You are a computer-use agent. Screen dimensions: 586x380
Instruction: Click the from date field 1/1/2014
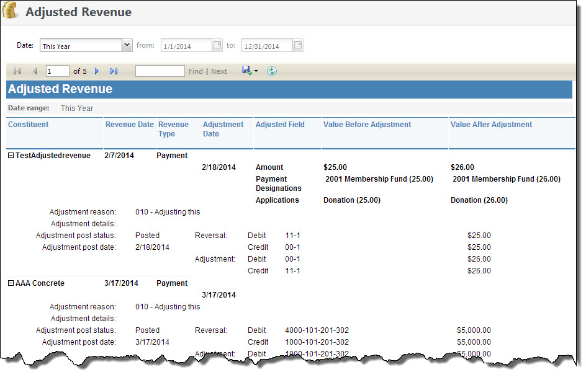pos(186,45)
